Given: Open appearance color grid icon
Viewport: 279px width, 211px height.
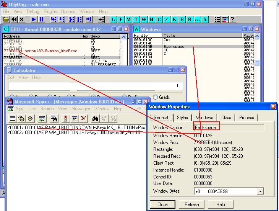Looking at the screenshot, I should pos(225,19).
